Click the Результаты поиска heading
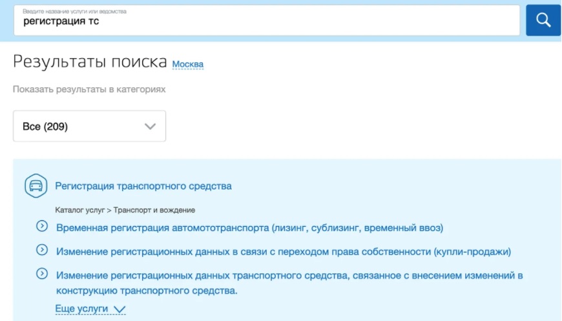The image size is (562, 321). pyautogui.click(x=90, y=62)
